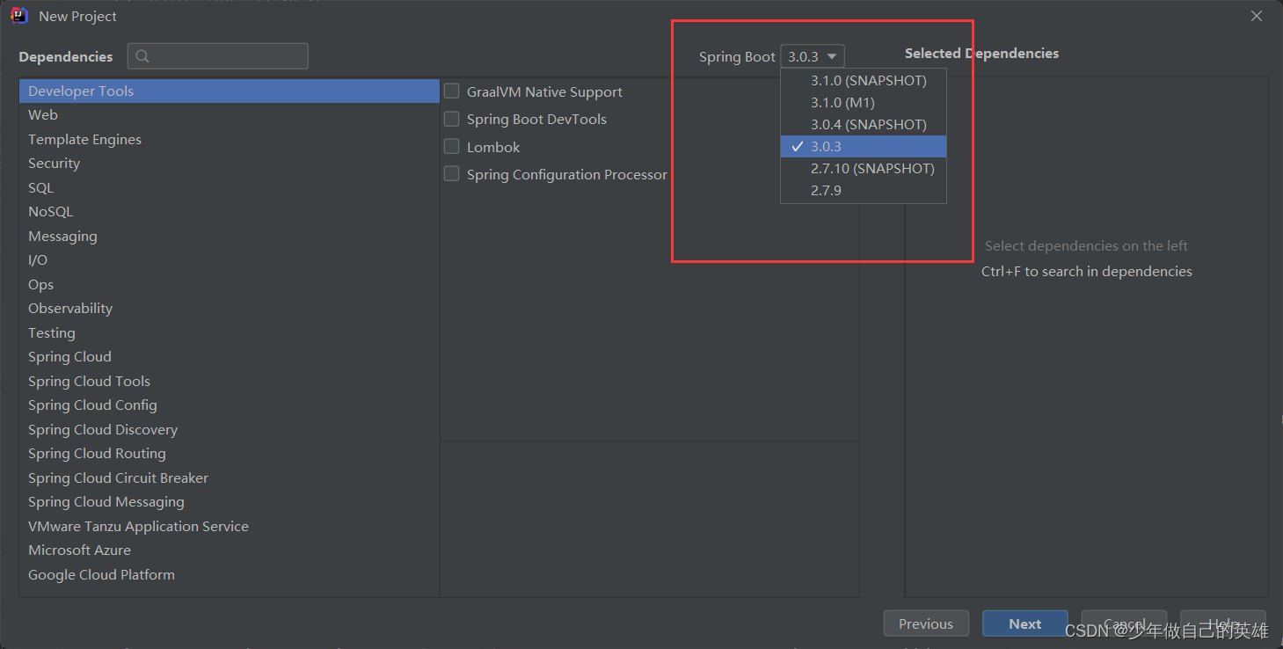This screenshot has height=649, width=1283.
Task: Open Spring Cloud Config category
Action: click(x=230, y=405)
